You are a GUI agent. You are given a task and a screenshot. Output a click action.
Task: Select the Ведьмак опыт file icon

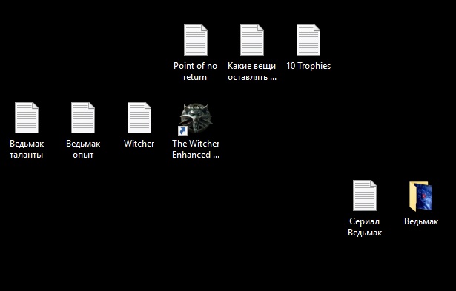point(83,118)
